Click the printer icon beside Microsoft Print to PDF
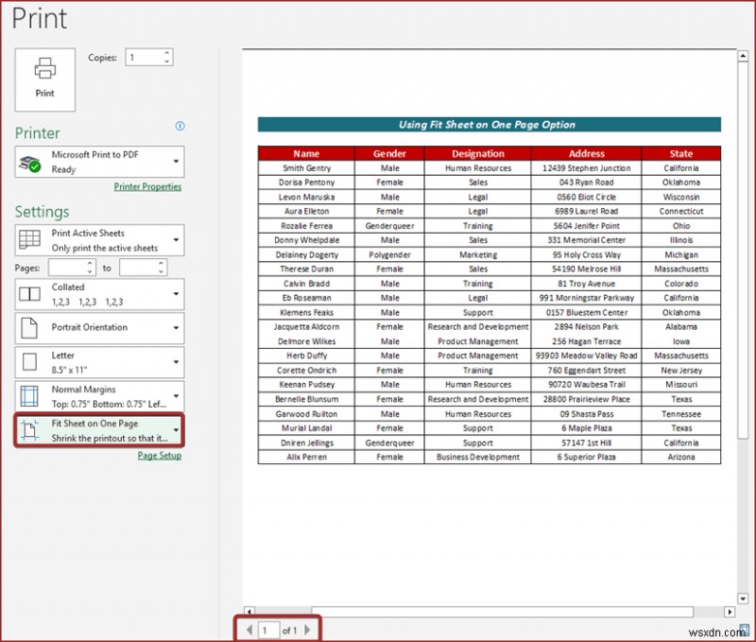 (28, 161)
